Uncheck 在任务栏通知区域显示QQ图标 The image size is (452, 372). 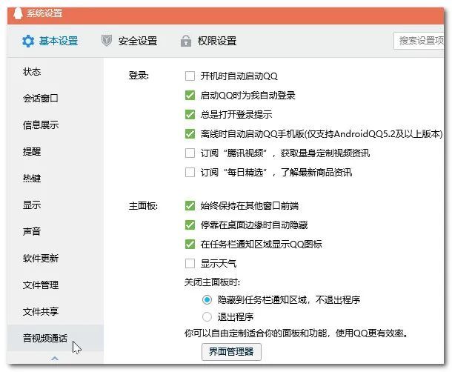pos(190,245)
